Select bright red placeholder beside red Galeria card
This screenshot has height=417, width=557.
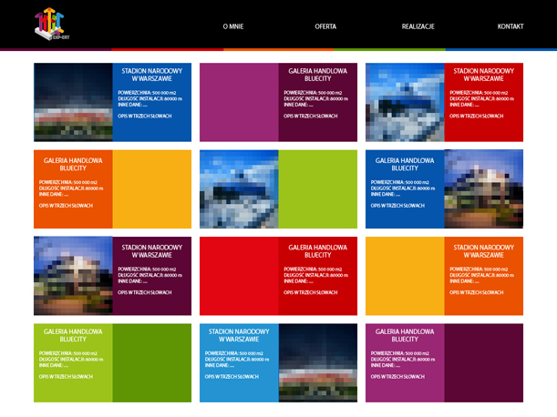[239, 276]
